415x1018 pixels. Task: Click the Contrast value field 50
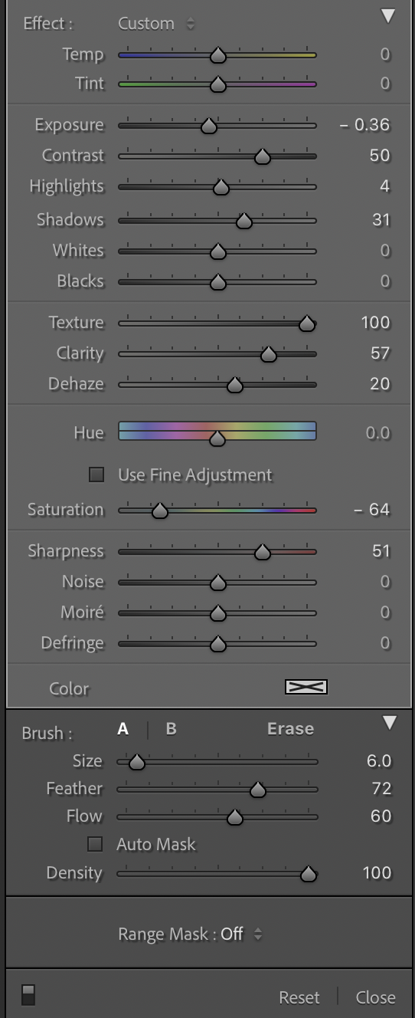pyautogui.click(x=380, y=156)
